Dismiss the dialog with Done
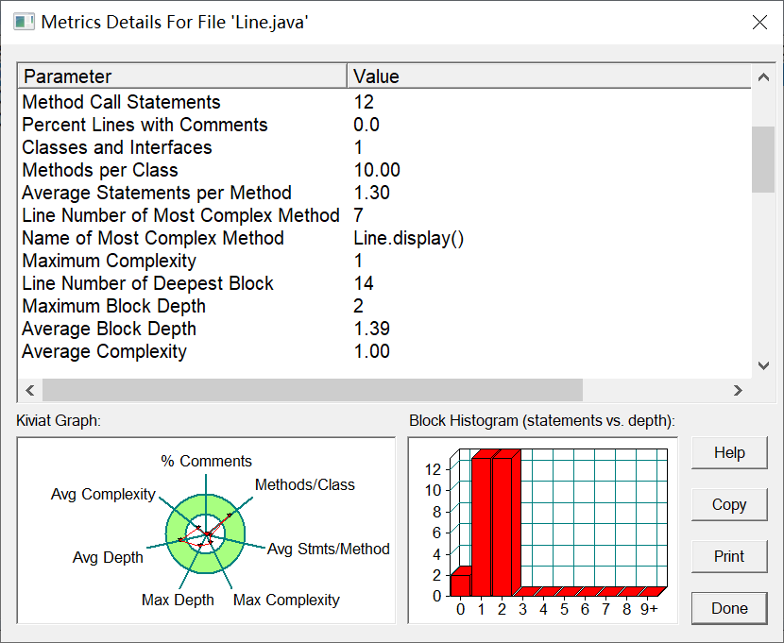Screen dimensions: 784x643 pos(729,608)
